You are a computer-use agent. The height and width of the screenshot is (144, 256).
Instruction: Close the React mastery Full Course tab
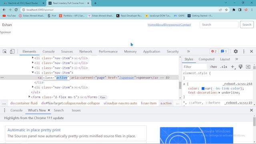[88, 3]
